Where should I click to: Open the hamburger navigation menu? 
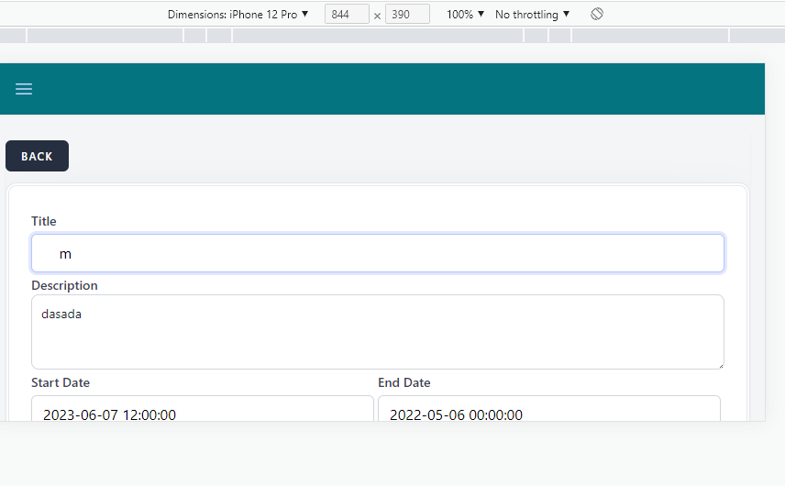24,89
